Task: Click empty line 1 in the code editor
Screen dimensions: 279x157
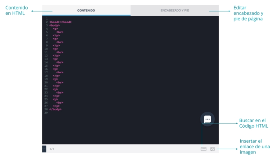Action: tap(105, 18)
